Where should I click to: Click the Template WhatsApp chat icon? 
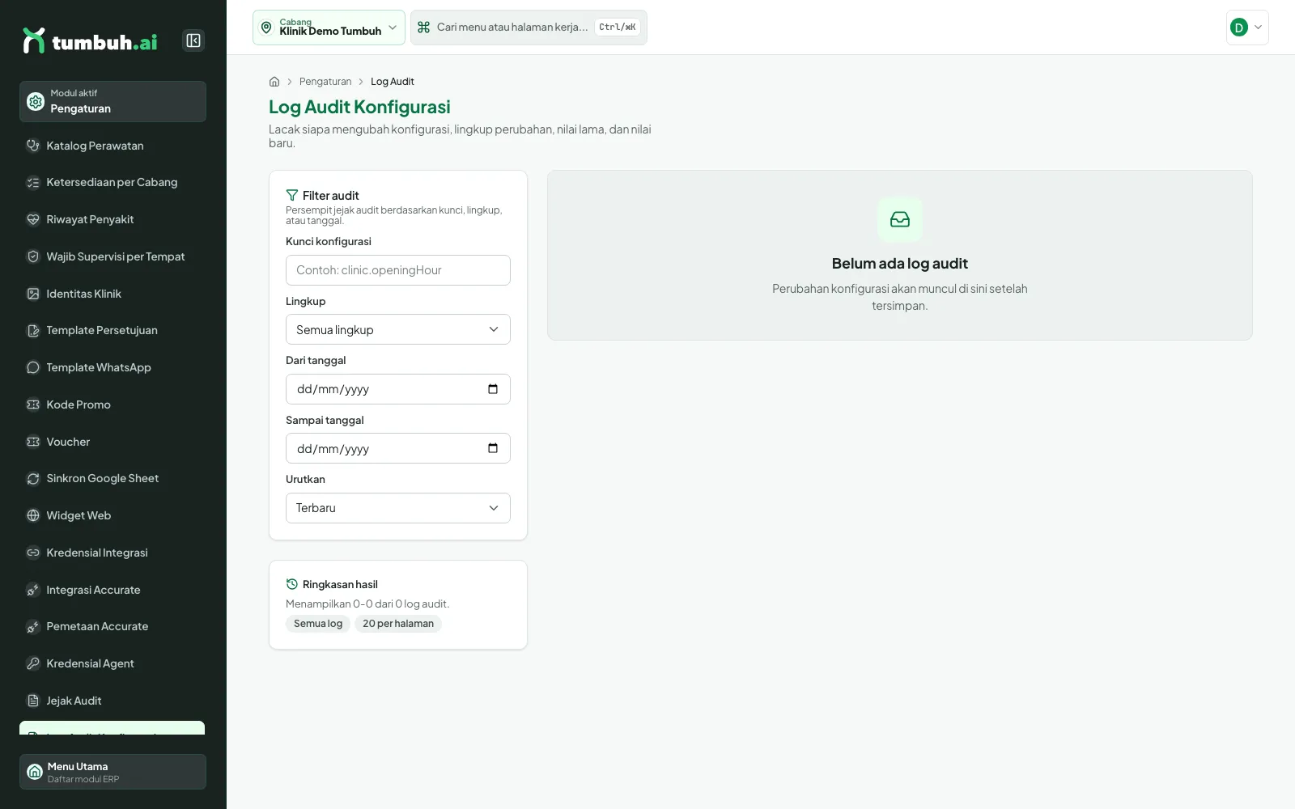point(33,367)
